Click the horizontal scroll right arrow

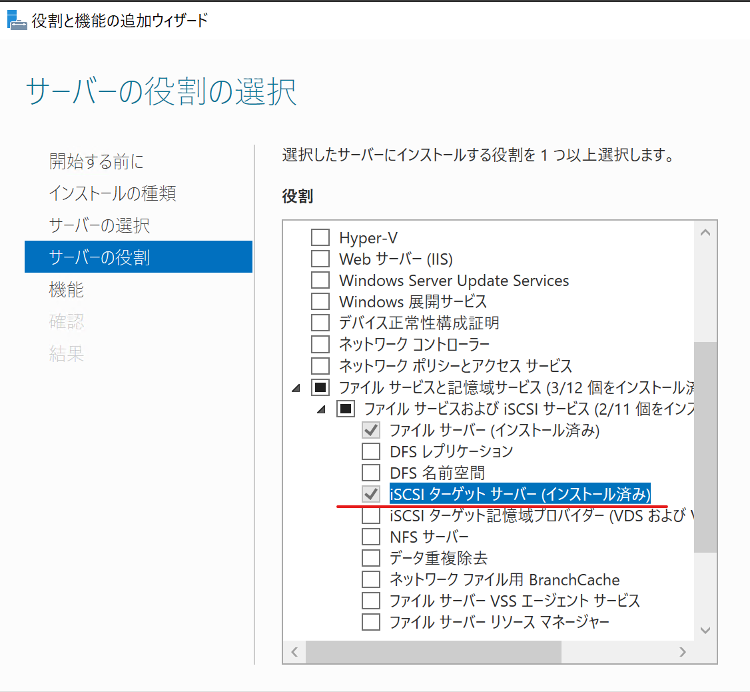[x=683, y=652]
